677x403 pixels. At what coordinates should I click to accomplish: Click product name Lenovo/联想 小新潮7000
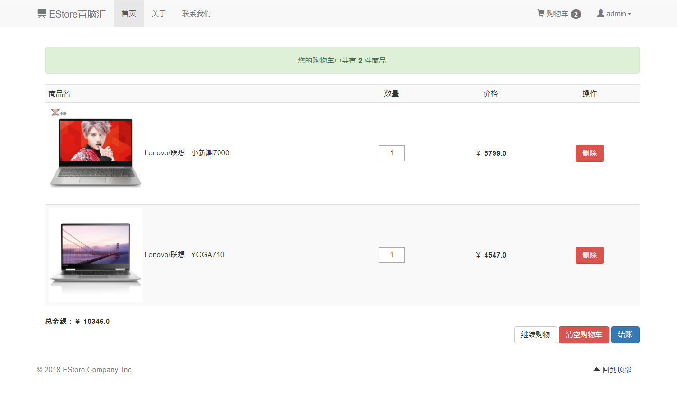point(187,153)
